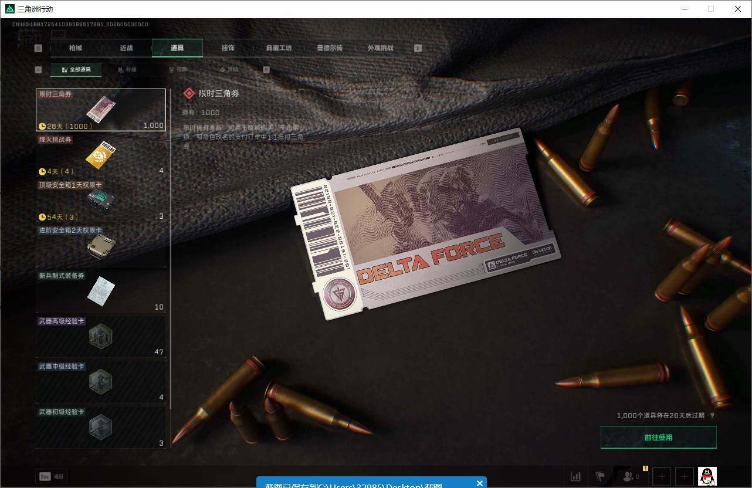Open the stats bar chart icon
This screenshot has height=488, width=752.
[576, 476]
